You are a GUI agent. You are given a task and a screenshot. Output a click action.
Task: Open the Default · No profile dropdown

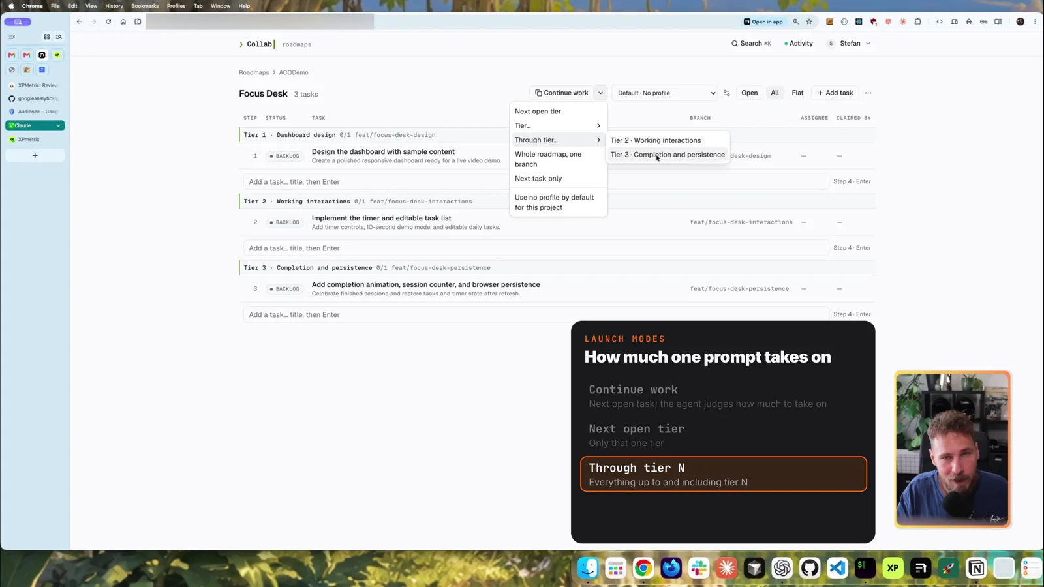pyautogui.click(x=666, y=93)
